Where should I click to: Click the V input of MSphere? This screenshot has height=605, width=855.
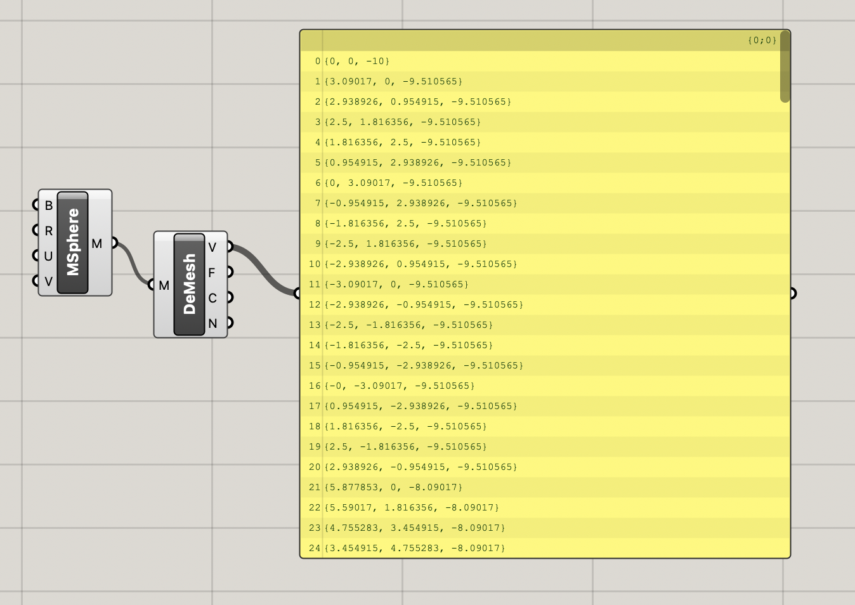coord(48,281)
